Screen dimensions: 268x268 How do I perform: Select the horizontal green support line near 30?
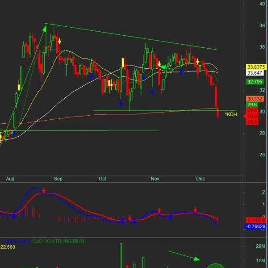coord(164,111)
